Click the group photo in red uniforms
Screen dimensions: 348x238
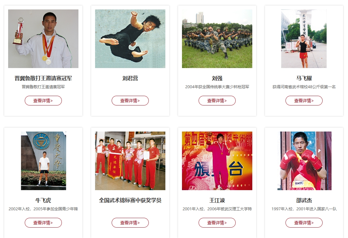tap(130, 161)
